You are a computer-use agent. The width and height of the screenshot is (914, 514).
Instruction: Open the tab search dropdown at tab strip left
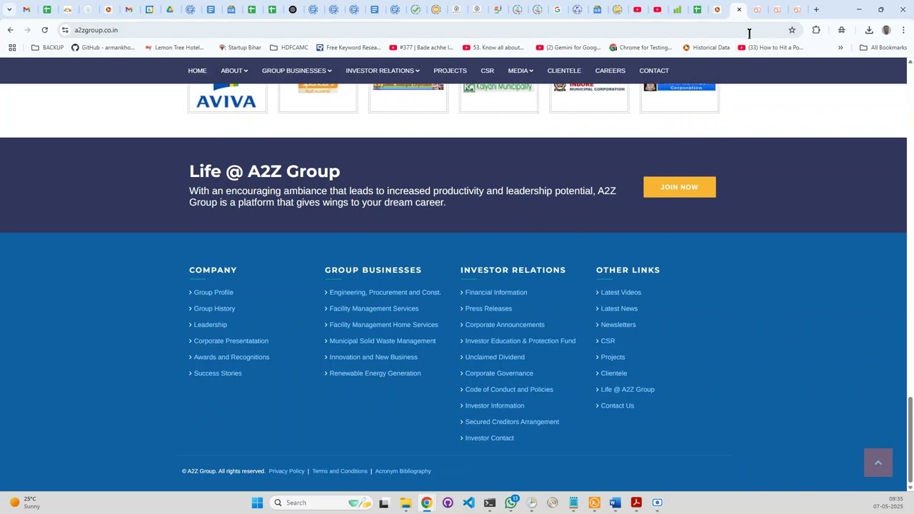(9, 9)
